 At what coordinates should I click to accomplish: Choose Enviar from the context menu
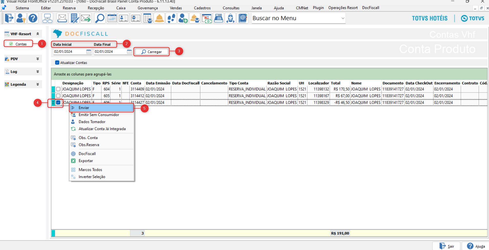click(x=102, y=108)
